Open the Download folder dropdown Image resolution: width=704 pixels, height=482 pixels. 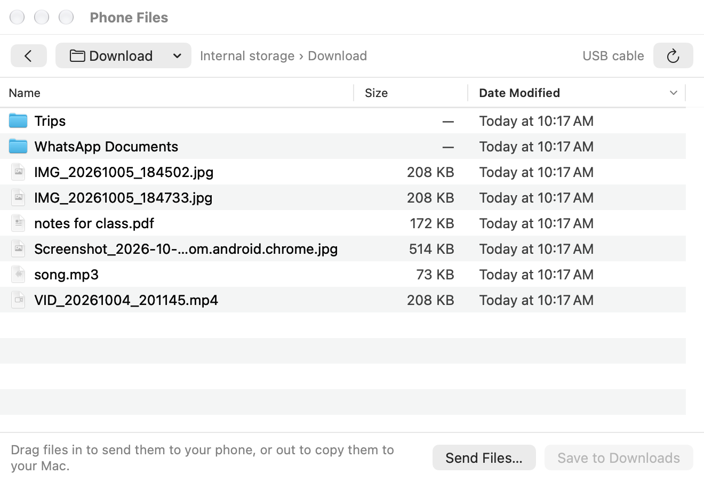coord(123,55)
